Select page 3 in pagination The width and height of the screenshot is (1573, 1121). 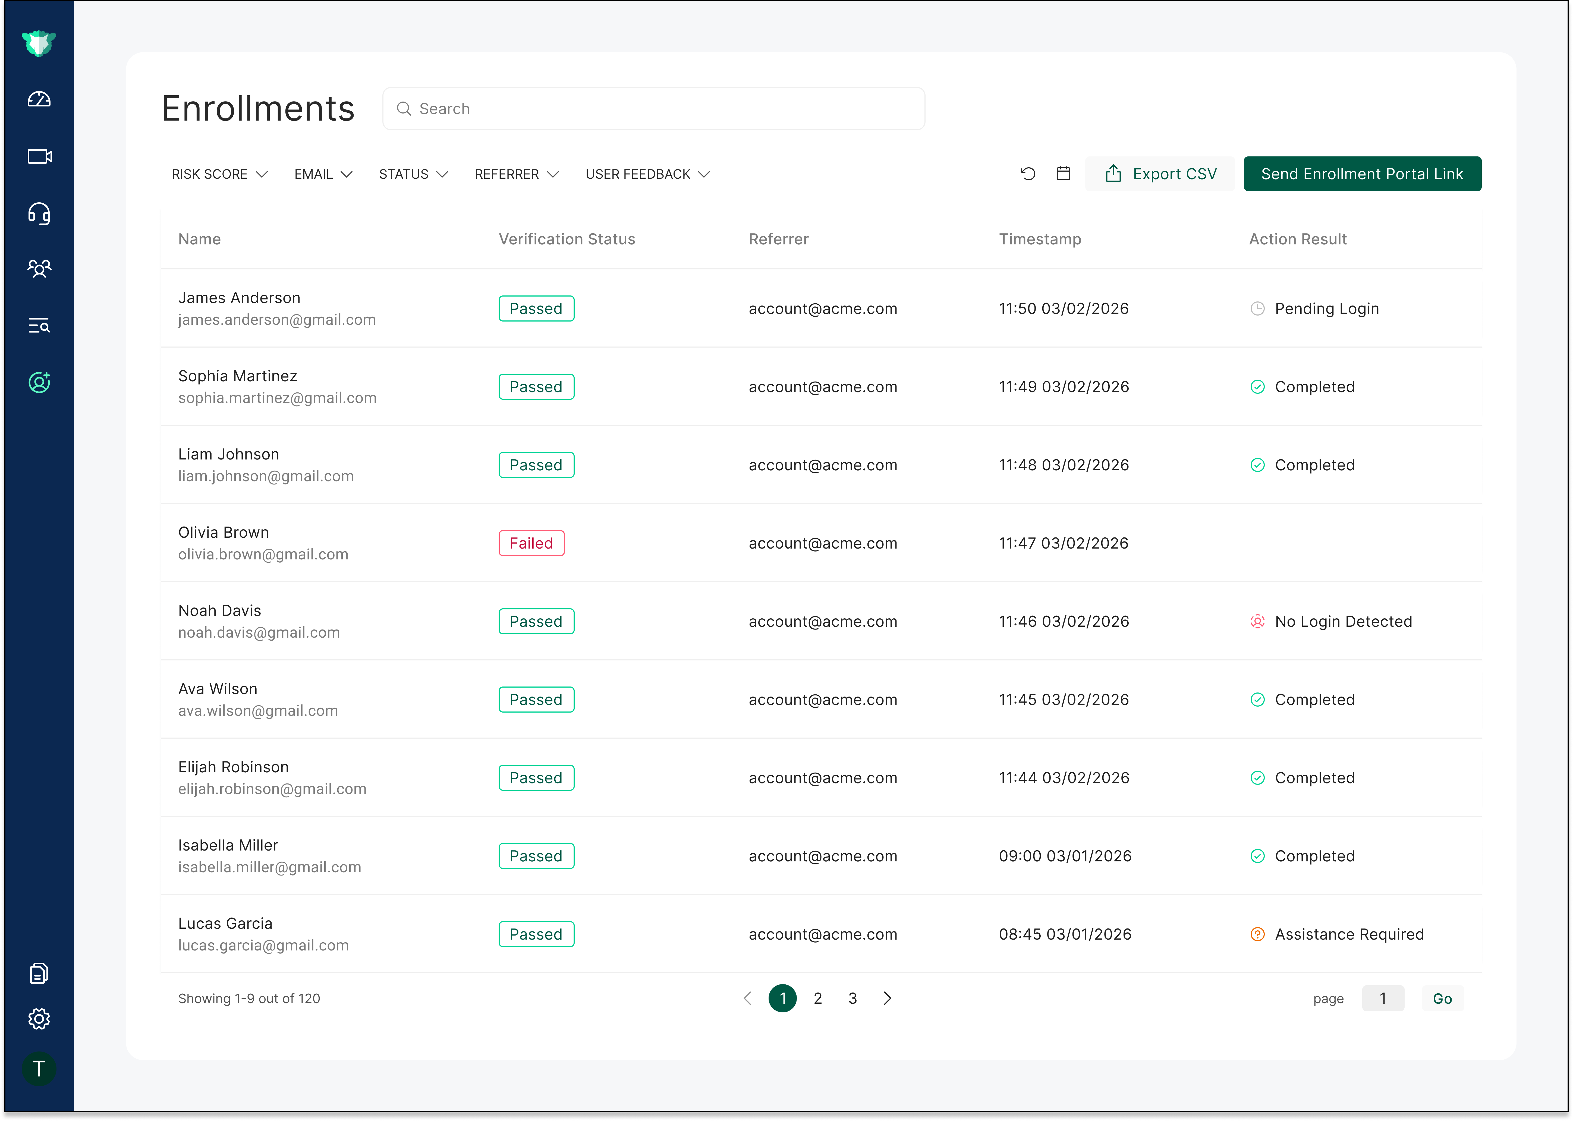click(x=852, y=999)
